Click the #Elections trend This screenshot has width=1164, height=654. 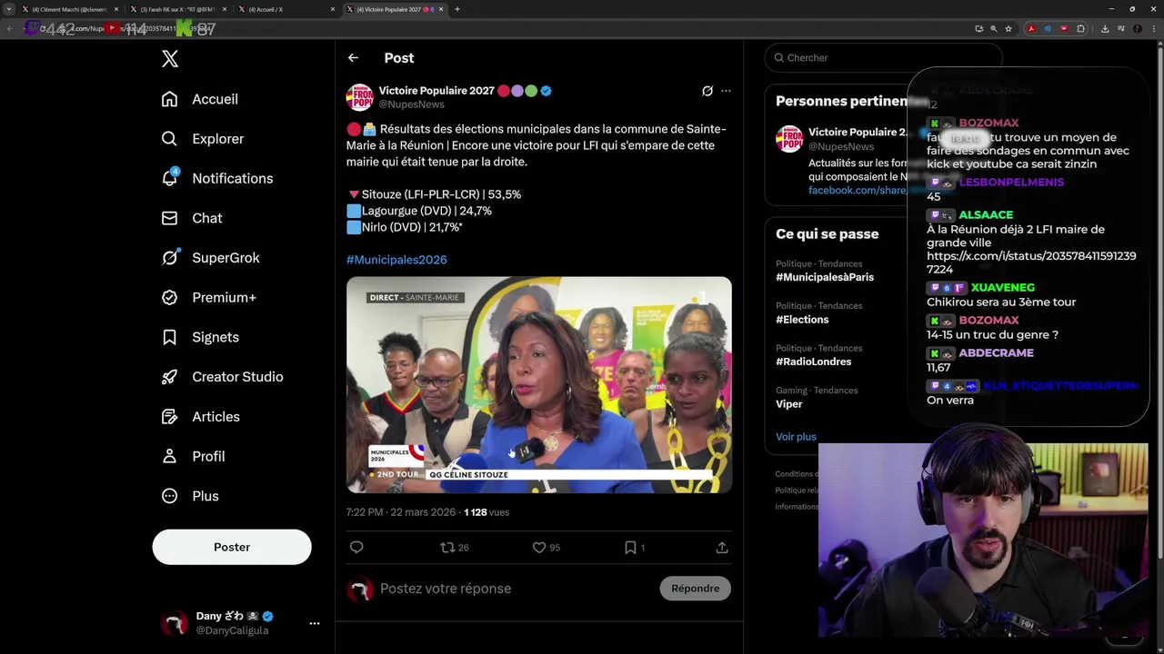click(x=802, y=320)
